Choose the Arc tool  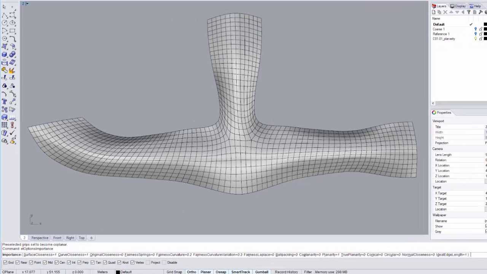4,31
